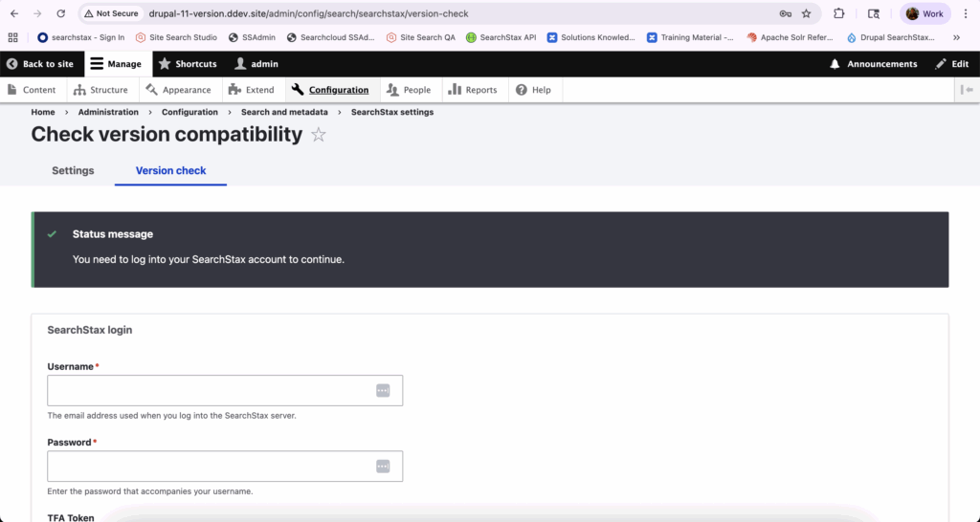
Task: Open Site Search QA bookmark
Action: [x=421, y=37]
